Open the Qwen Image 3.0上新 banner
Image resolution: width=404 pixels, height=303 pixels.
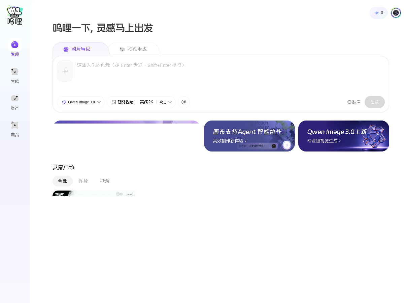point(344,136)
